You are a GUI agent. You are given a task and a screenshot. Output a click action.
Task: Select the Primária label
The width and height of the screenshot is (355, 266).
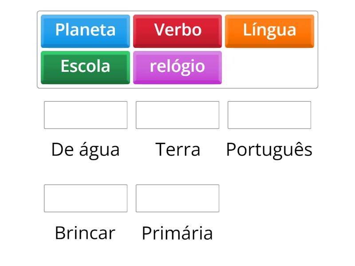click(177, 233)
